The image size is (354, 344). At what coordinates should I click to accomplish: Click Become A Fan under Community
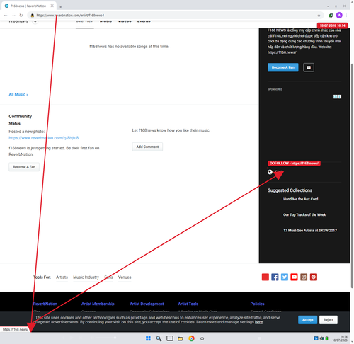24,167
